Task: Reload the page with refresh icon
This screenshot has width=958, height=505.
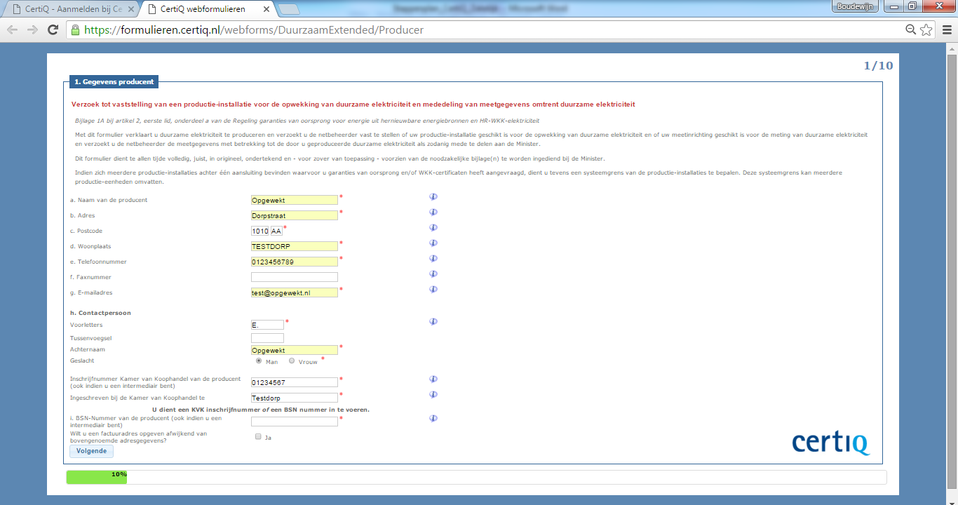Action: click(53, 30)
